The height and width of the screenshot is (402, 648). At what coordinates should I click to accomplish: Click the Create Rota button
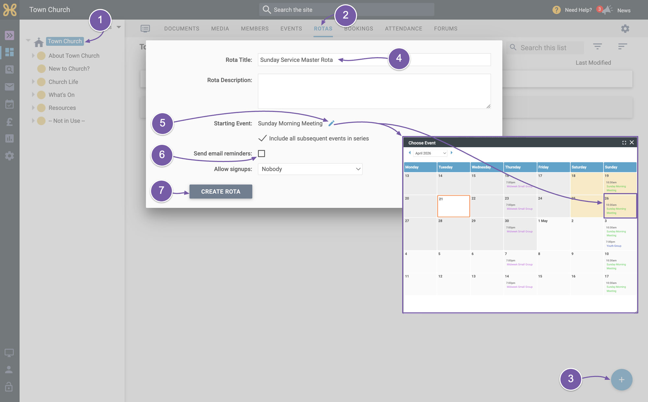[221, 191]
